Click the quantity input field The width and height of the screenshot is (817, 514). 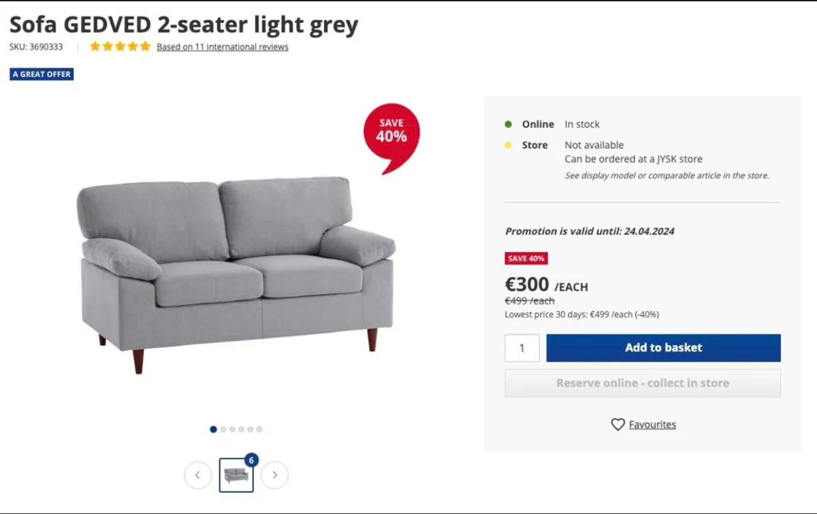[522, 348]
